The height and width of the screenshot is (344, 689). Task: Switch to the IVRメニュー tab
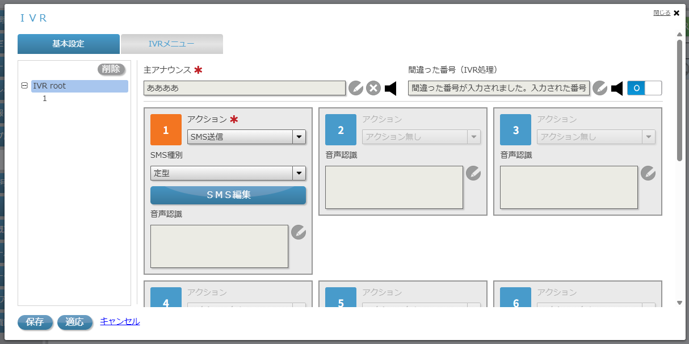[x=172, y=44]
